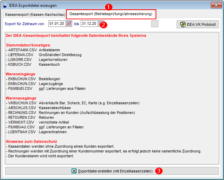Click the LGKORR.CSV Lagerkorrekturen line
The height and width of the screenshot is (180, 224).
[36, 60]
